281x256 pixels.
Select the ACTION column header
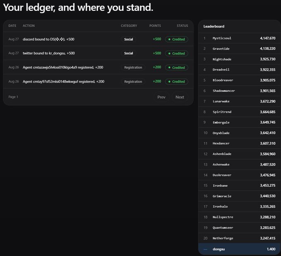click(x=29, y=26)
